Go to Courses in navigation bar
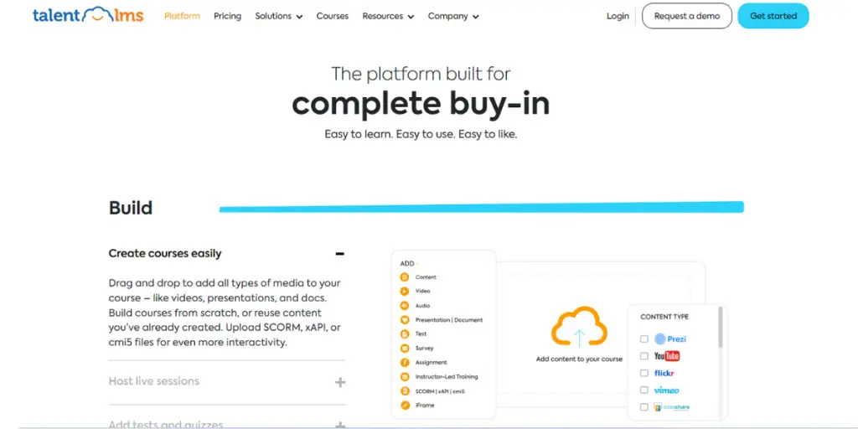 (332, 16)
